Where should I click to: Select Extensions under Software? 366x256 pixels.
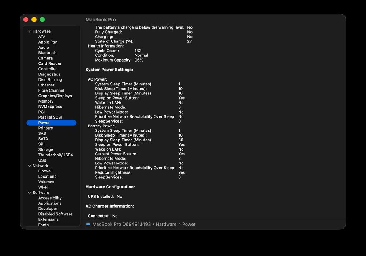[49, 219]
